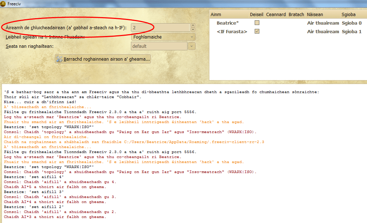Decrease player count with the down arrow
This screenshot has height=223, width=367.
193,29
